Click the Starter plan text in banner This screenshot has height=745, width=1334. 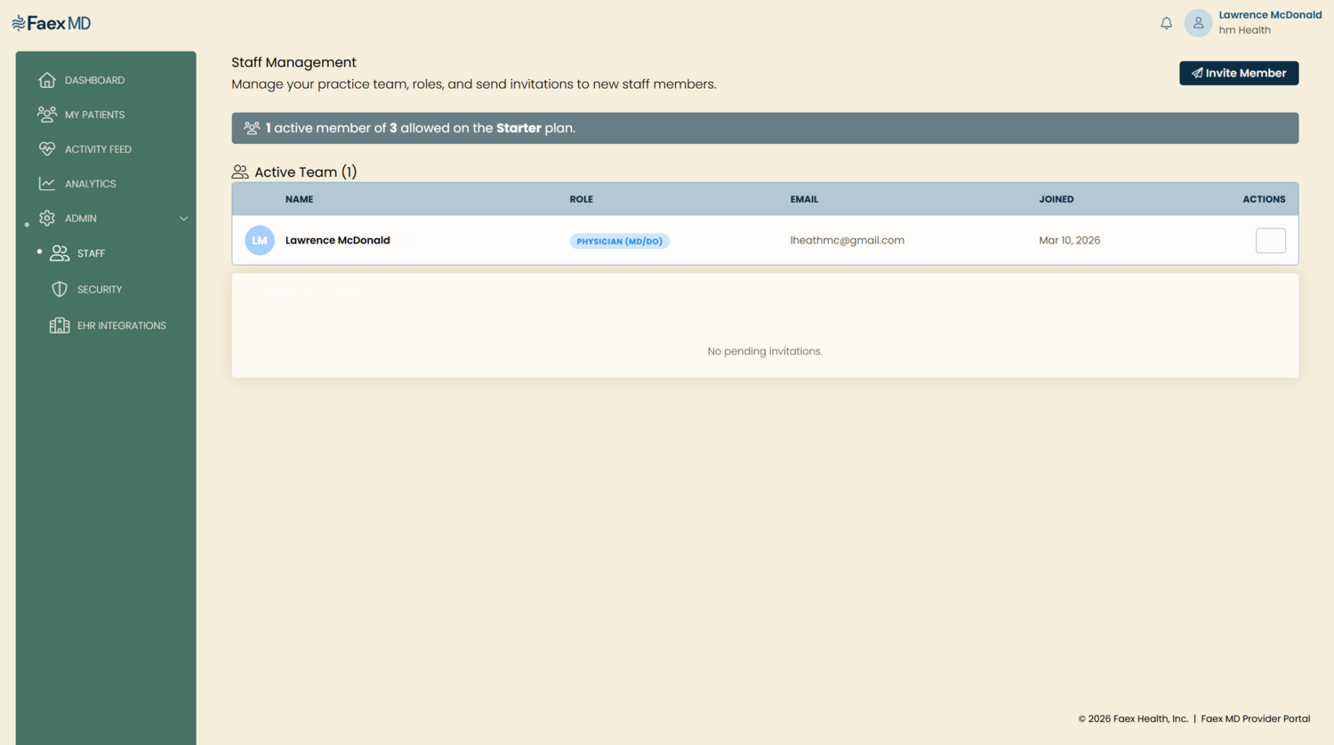click(518, 128)
